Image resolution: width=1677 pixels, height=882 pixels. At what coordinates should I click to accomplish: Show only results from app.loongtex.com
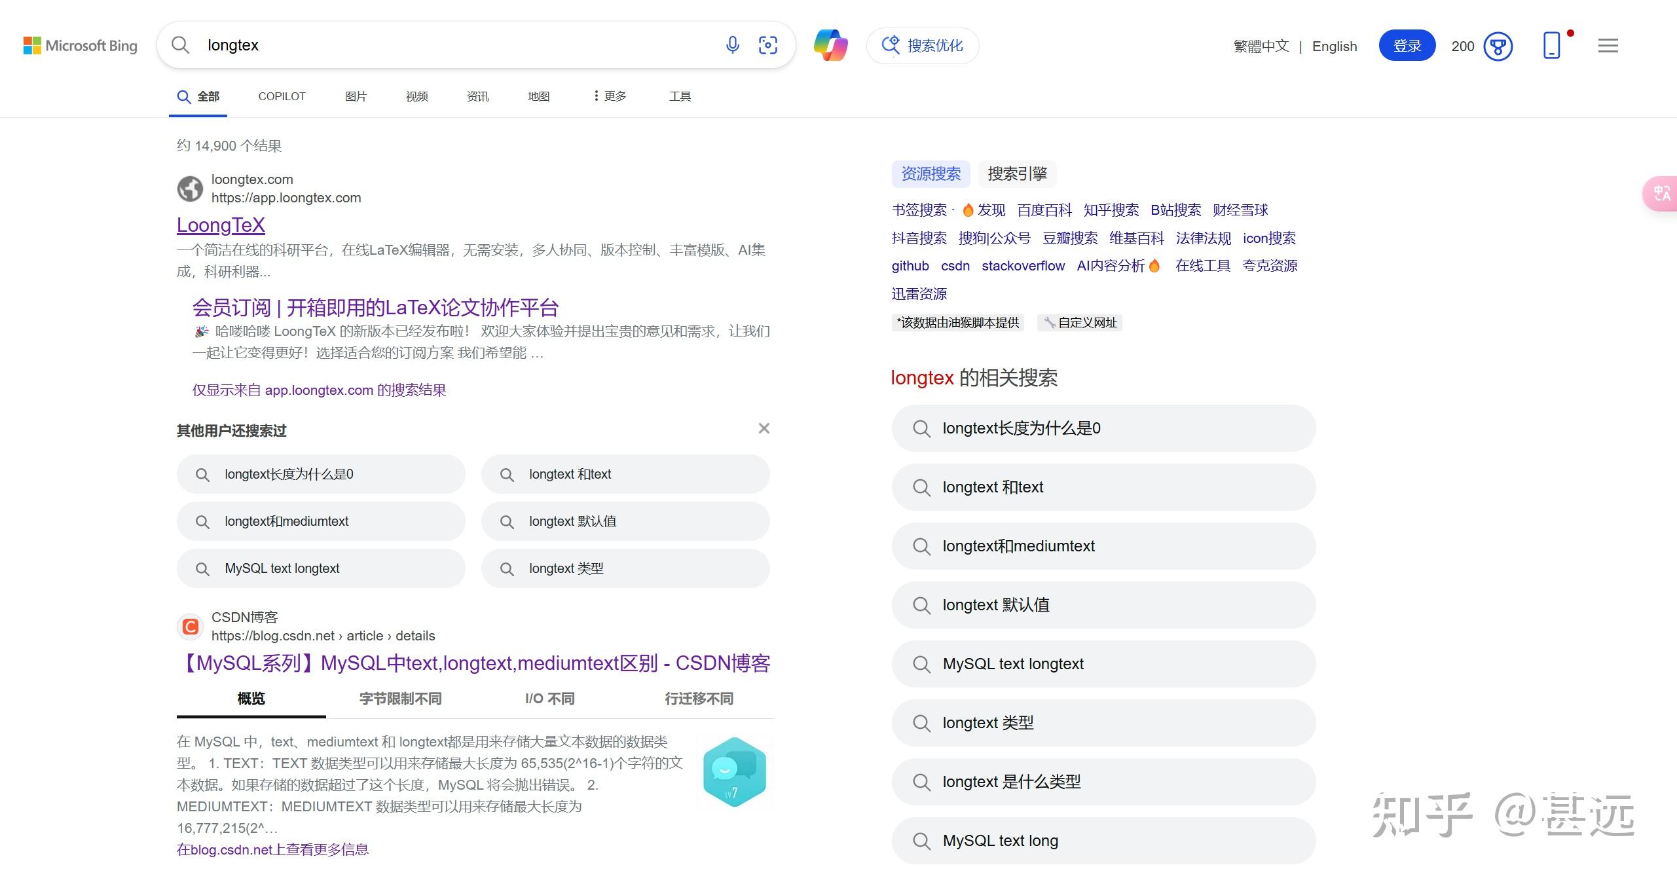tap(319, 390)
